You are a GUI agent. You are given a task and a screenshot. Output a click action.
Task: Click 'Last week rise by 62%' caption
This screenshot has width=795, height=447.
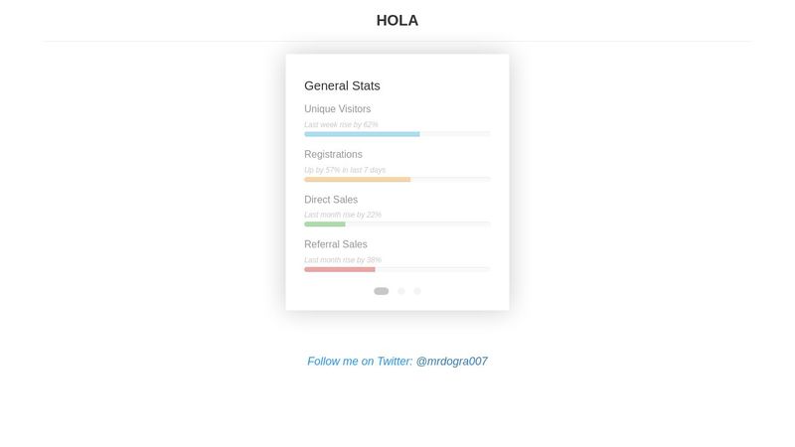[x=341, y=125]
